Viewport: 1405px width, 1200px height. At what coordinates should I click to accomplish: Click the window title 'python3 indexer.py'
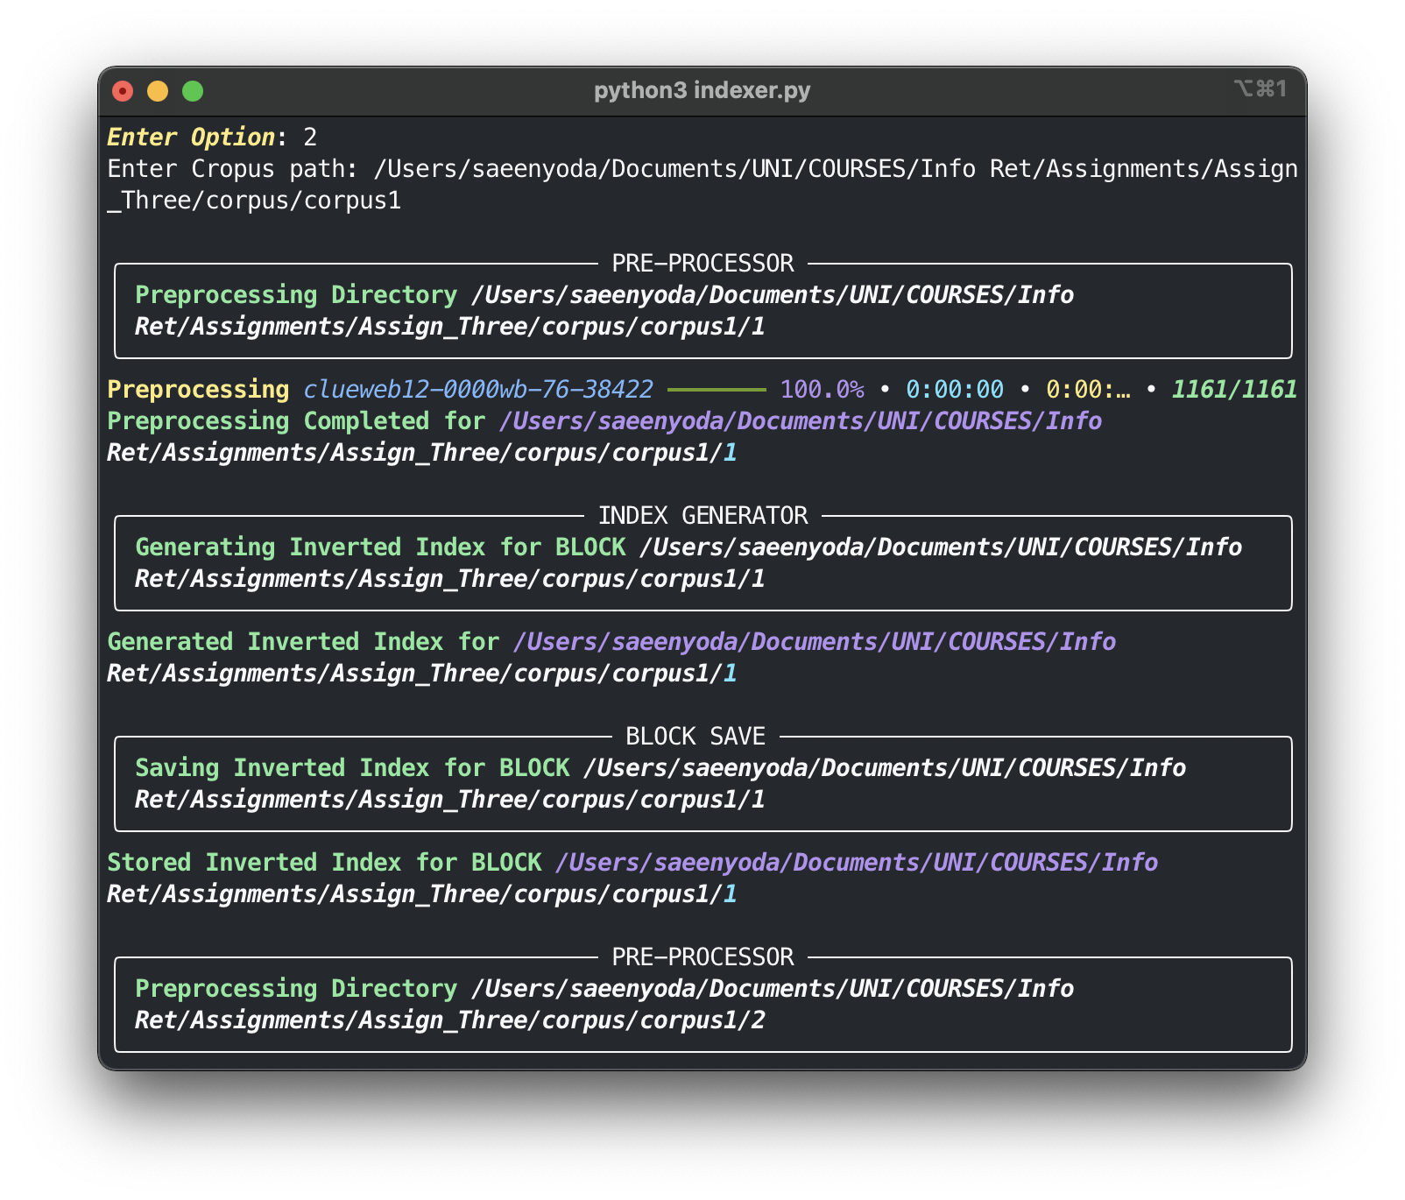pos(702,90)
